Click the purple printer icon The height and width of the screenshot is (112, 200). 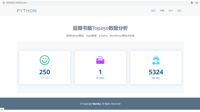coord(100,60)
